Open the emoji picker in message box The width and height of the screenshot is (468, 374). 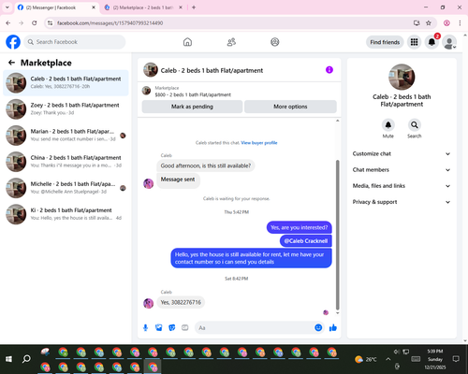(x=318, y=327)
